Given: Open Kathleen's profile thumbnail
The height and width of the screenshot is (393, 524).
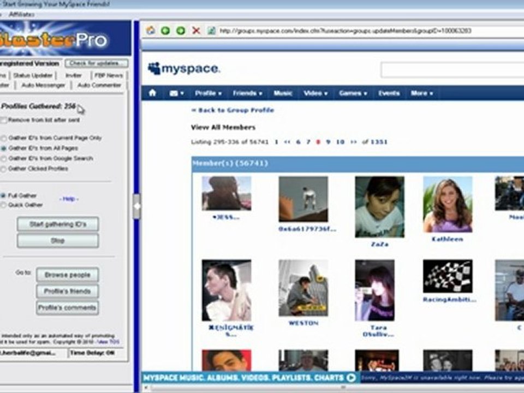Looking at the screenshot, I should click(x=448, y=204).
